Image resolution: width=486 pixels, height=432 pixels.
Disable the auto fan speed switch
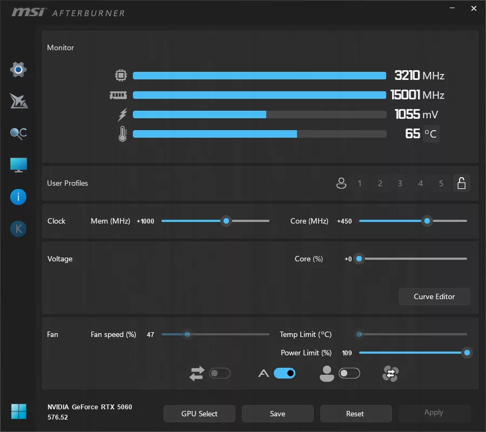point(285,373)
